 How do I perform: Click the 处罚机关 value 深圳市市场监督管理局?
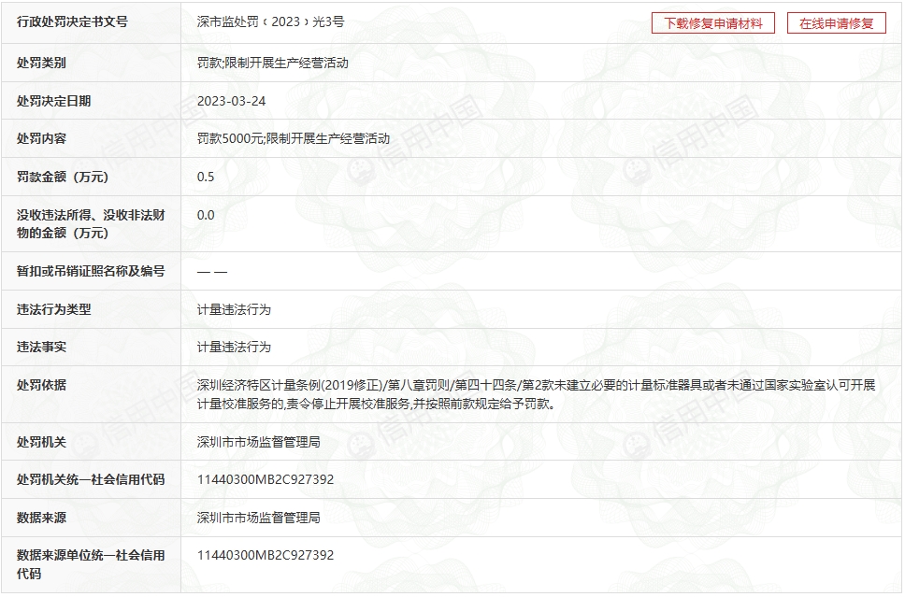coord(258,441)
